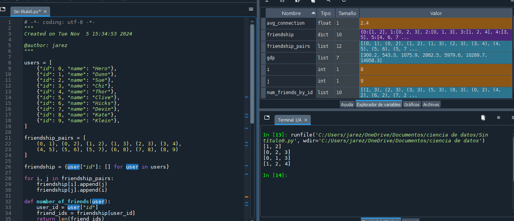Switch to the Explorador de variables tab
Viewport: 514px width, 221px height.
[379, 105]
